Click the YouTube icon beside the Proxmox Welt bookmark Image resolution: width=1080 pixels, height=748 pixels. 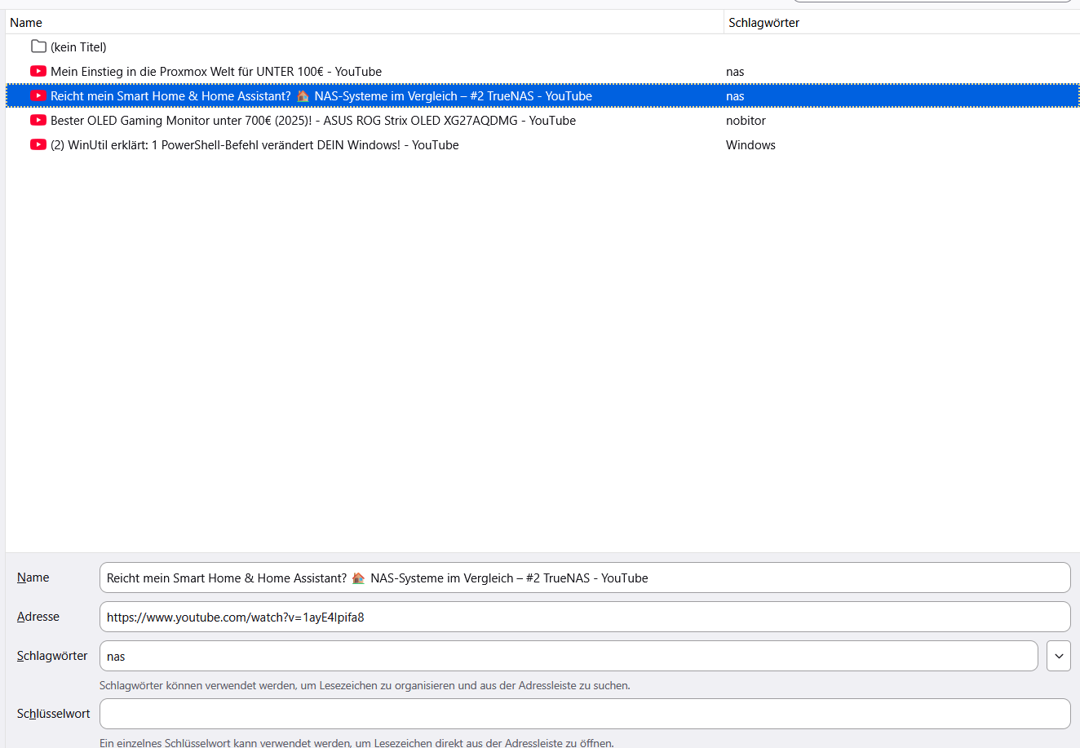[x=38, y=71]
